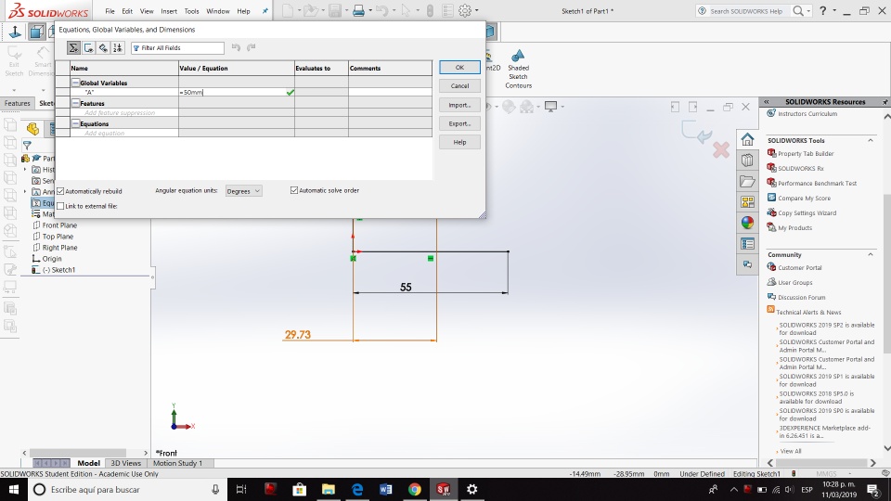Click the green checkmark in equation cell
The height and width of the screenshot is (501, 891).
tap(291, 92)
